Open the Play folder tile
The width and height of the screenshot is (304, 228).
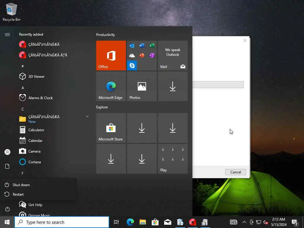(x=173, y=159)
